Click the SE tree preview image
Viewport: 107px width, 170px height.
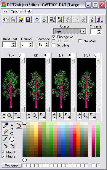tap(36, 85)
